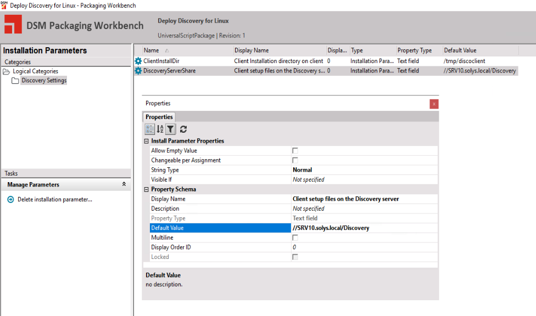This screenshot has width=536, height=316.
Task: Click the Discovery Settings folder icon
Action: click(x=15, y=81)
